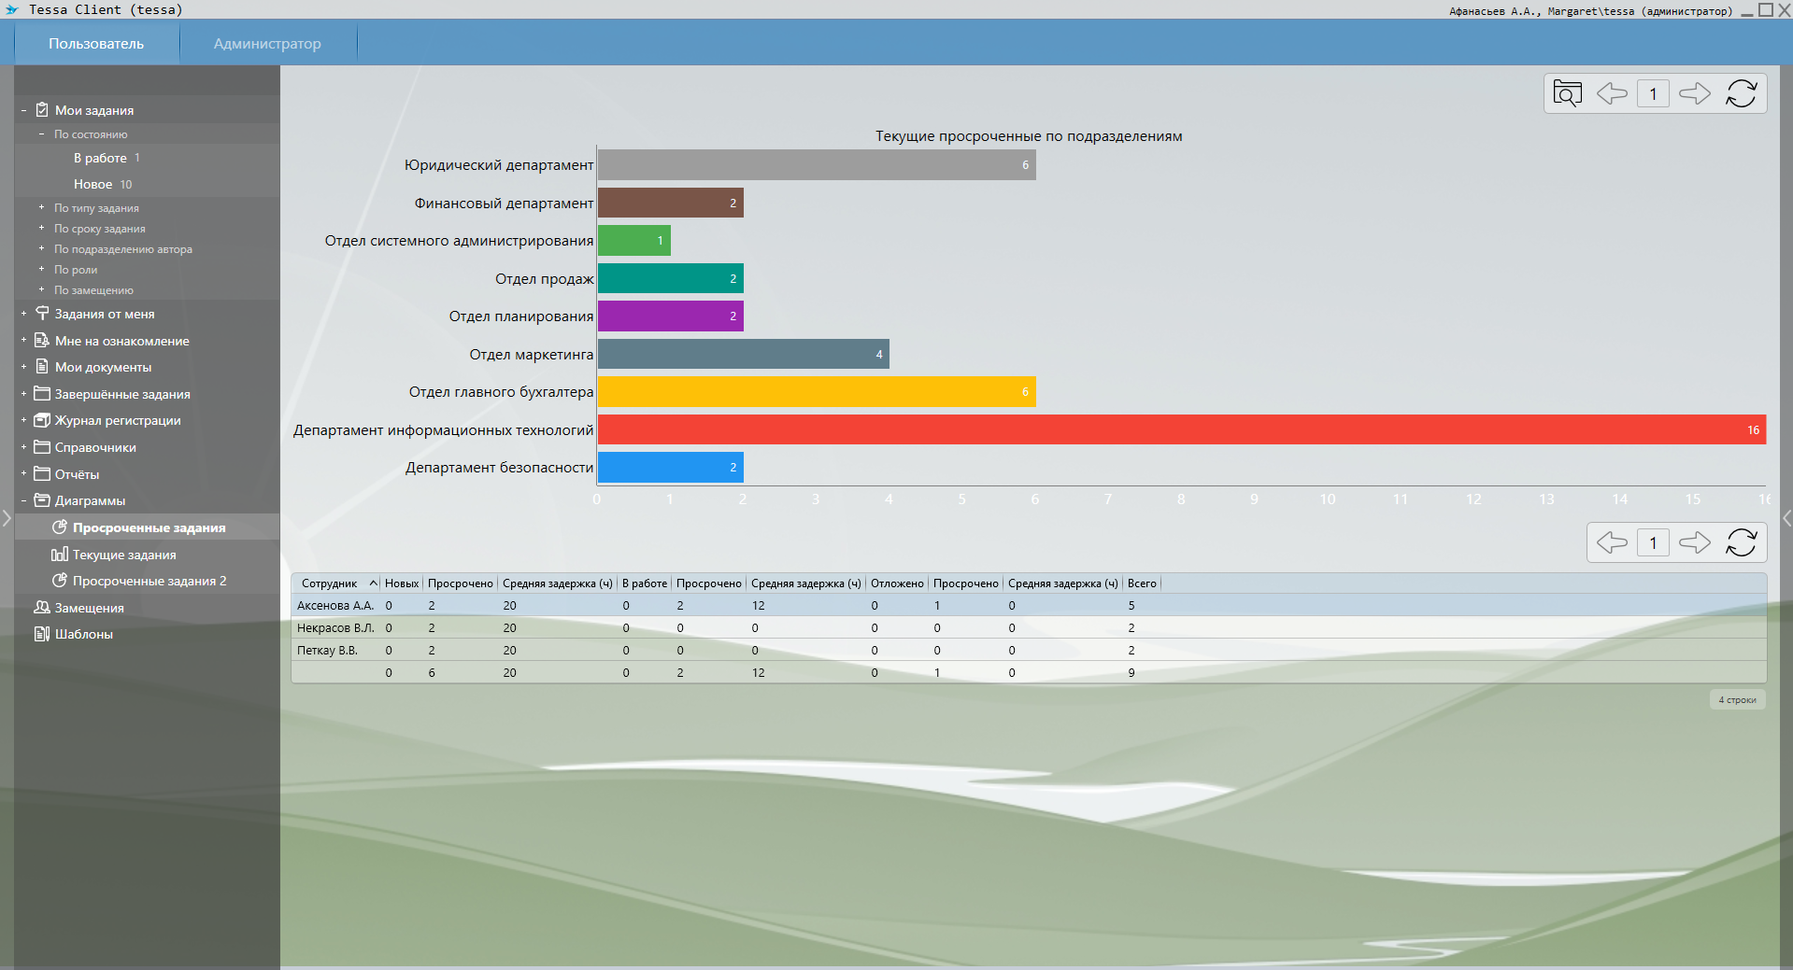The height and width of the screenshot is (970, 1793).
Task: Open Текущие задания chart item
Action: click(x=124, y=555)
